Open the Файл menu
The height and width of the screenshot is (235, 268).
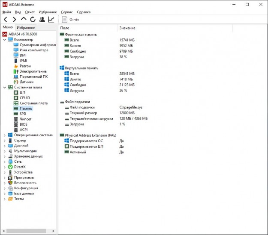coord(6,12)
